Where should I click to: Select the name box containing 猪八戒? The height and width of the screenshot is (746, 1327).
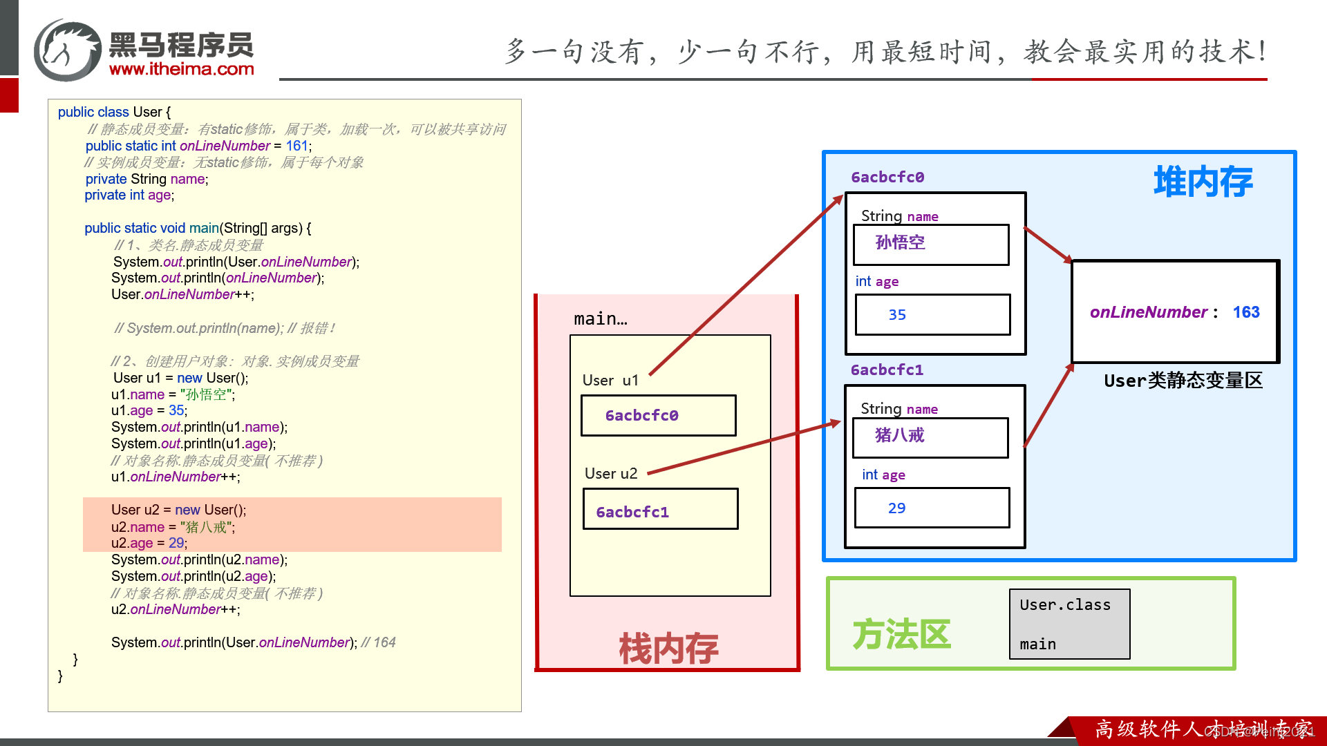pyautogui.click(x=930, y=437)
